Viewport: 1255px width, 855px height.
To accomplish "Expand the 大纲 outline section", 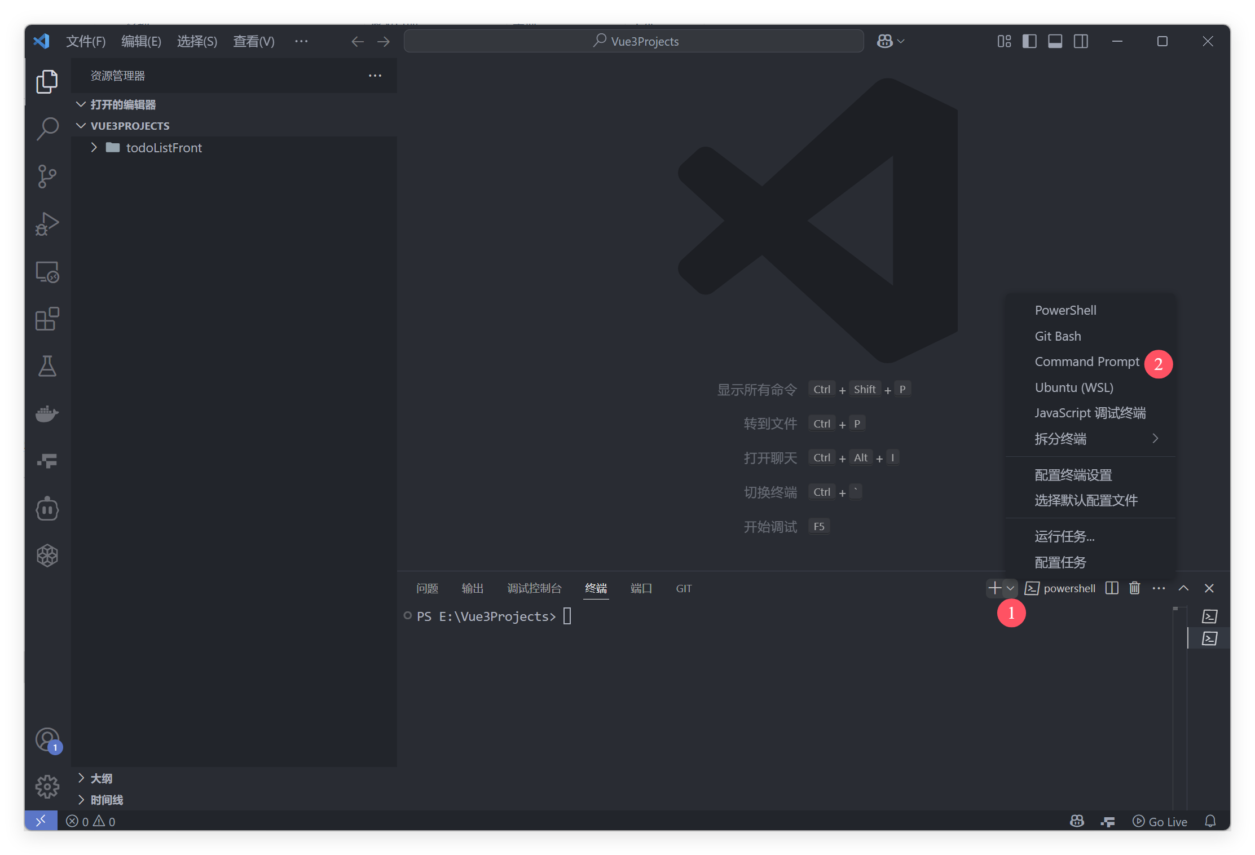I will click(234, 778).
